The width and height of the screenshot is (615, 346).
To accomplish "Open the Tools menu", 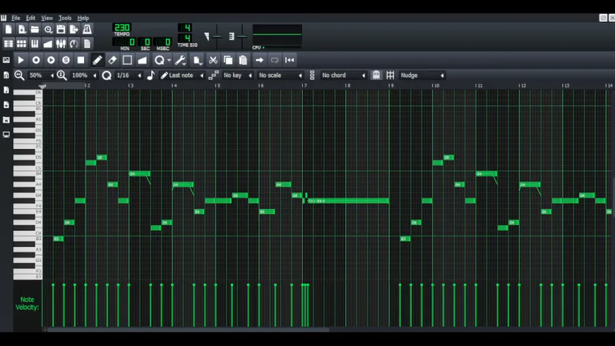I will [x=65, y=18].
